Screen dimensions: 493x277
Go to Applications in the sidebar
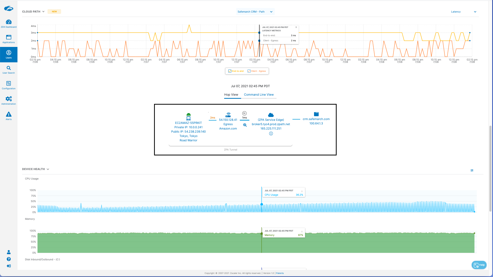coord(8,39)
